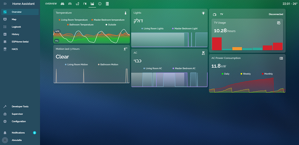
Task: Toggle the Outside series in Temperature legend
Action: 111,25
